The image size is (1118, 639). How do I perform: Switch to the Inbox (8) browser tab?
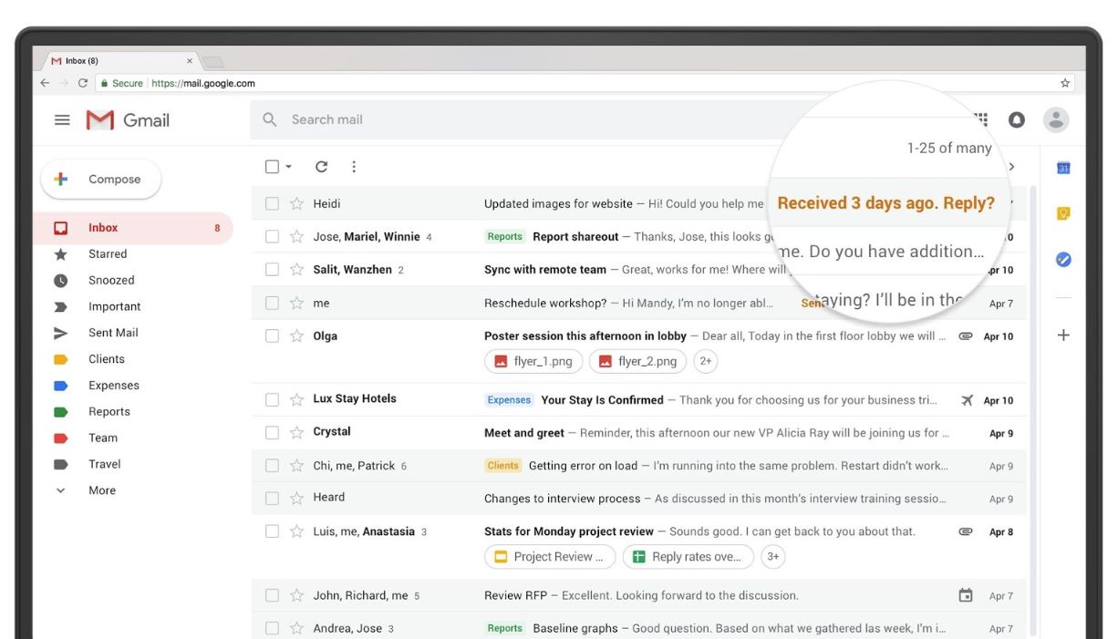pyautogui.click(x=121, y=61)
